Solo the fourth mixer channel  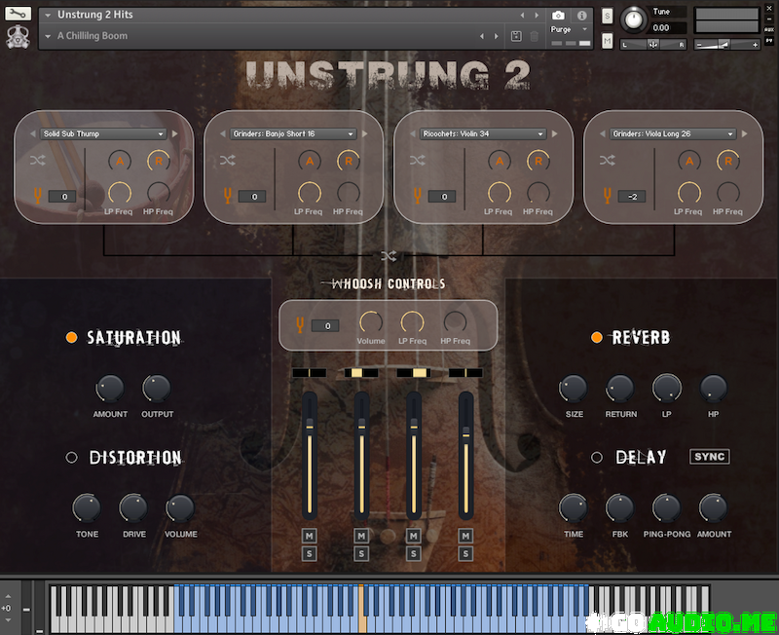465,554
